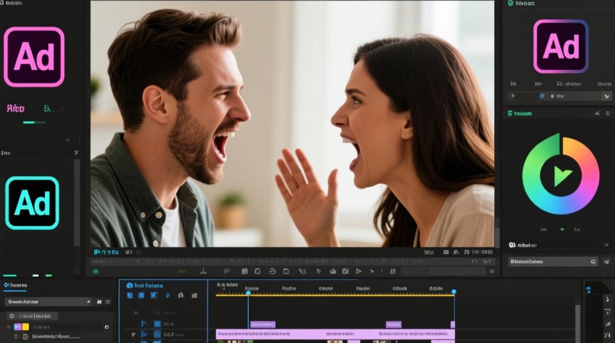615x343 pixels.
Task: Select the long pink clip on the timeline
Action: pyautogui.click(x=335, y=334)
